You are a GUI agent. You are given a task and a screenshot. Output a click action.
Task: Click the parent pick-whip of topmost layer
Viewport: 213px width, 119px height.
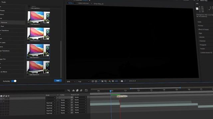(72, 97)
